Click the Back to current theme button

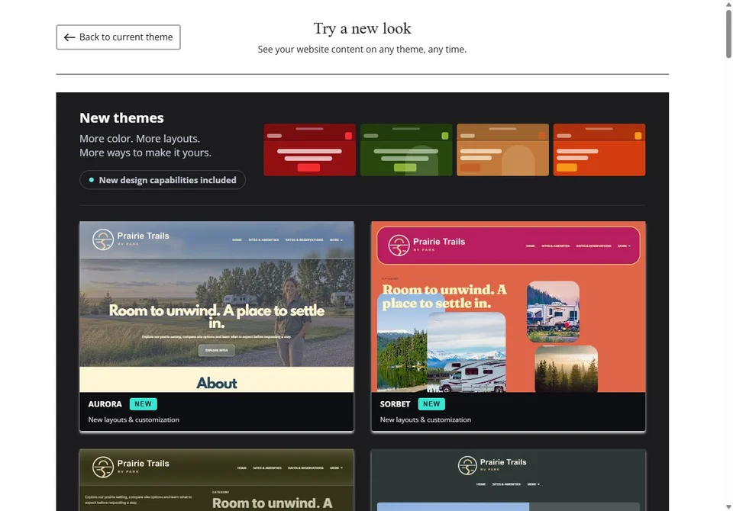point(118,37)
